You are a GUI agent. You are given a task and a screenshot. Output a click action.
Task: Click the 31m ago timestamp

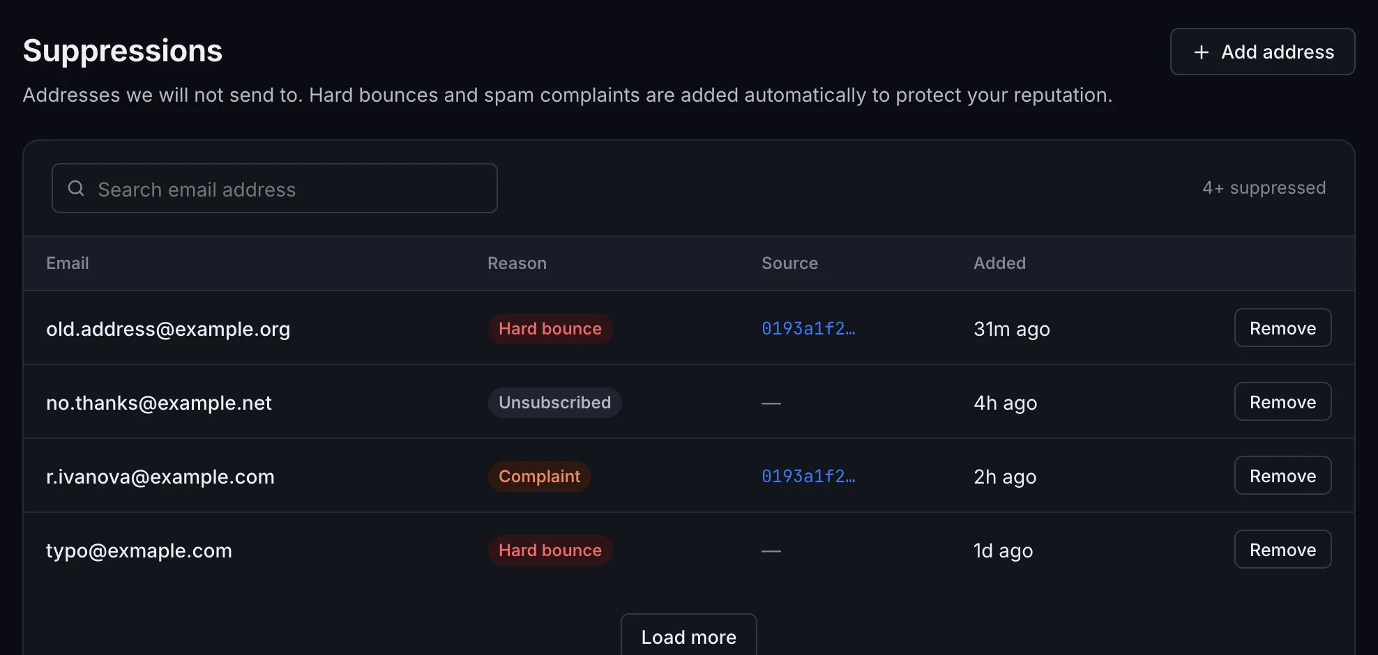(x=1011, y=329)
